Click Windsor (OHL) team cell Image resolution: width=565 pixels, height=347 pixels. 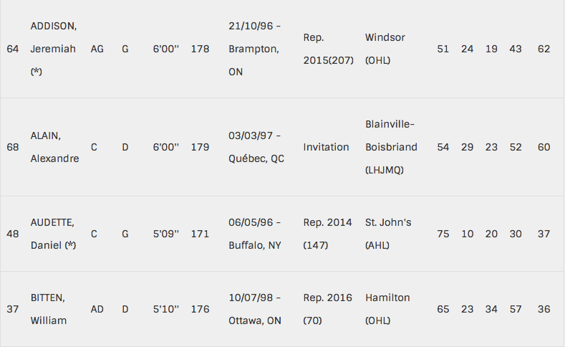tap(385, 49)
